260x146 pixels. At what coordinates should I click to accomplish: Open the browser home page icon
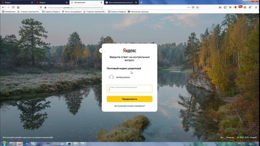pos(18,7)
